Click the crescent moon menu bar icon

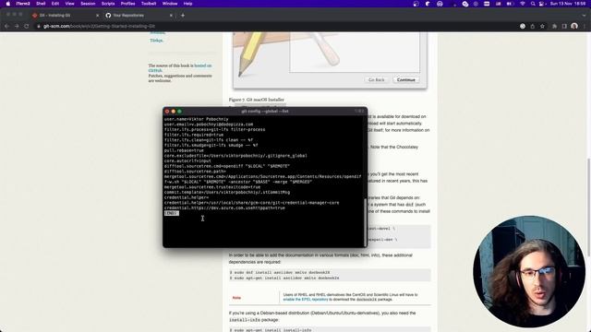428,4
